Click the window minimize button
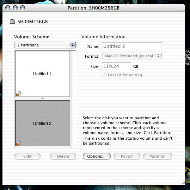190x190 pixels. click(15, 8)
